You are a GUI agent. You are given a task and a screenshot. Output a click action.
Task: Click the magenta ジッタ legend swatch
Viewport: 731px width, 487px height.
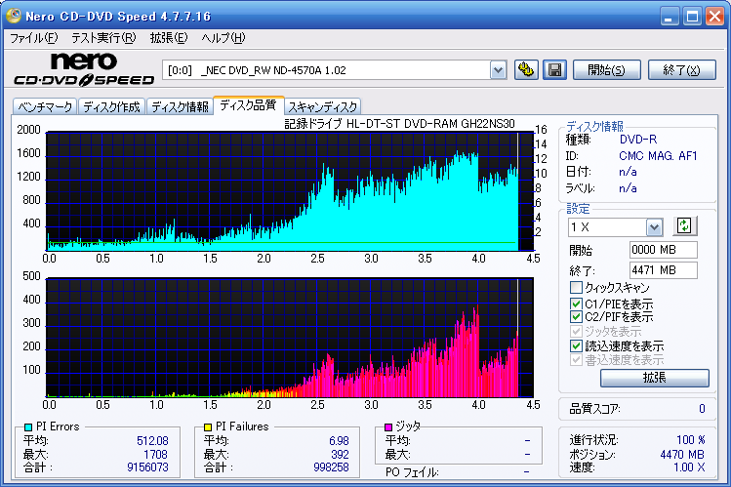click(387, 426)
